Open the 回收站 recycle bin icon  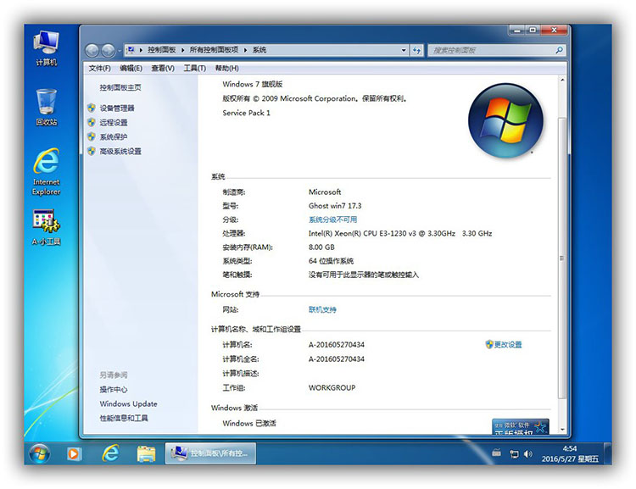pyautogui.click(x=47, y=108)
